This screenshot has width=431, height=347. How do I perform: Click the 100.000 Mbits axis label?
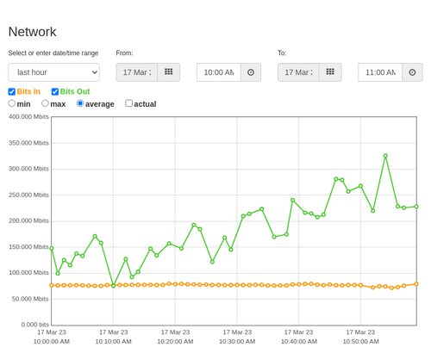(x=28, y=273)
